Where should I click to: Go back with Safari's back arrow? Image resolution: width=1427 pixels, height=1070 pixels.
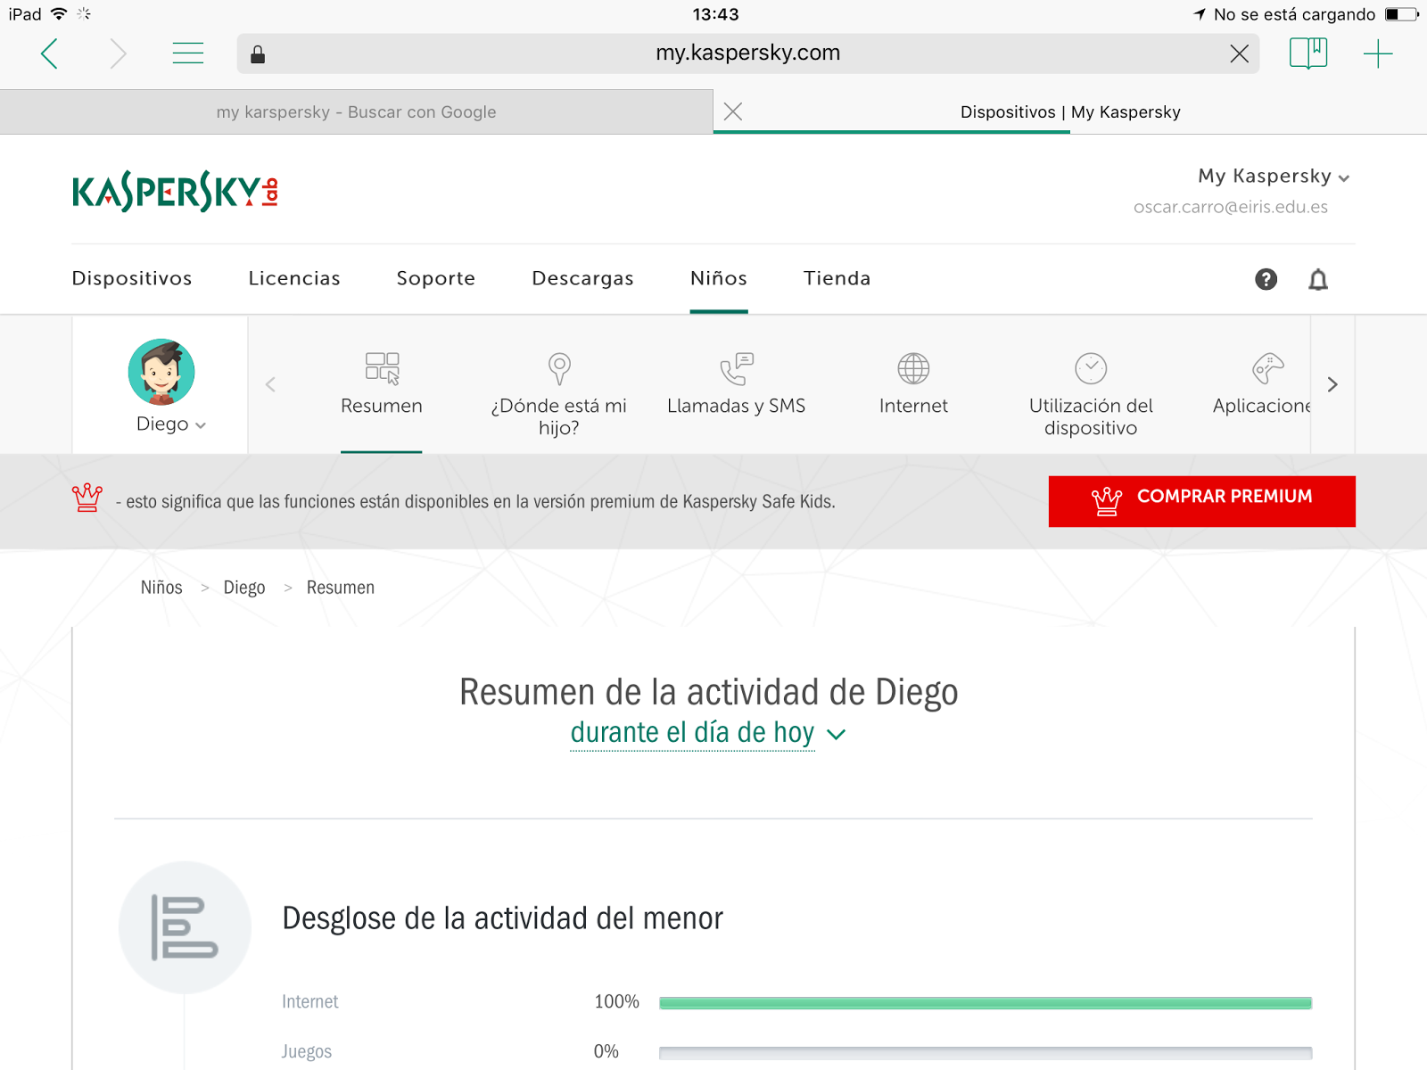click(x=50, y=54)
